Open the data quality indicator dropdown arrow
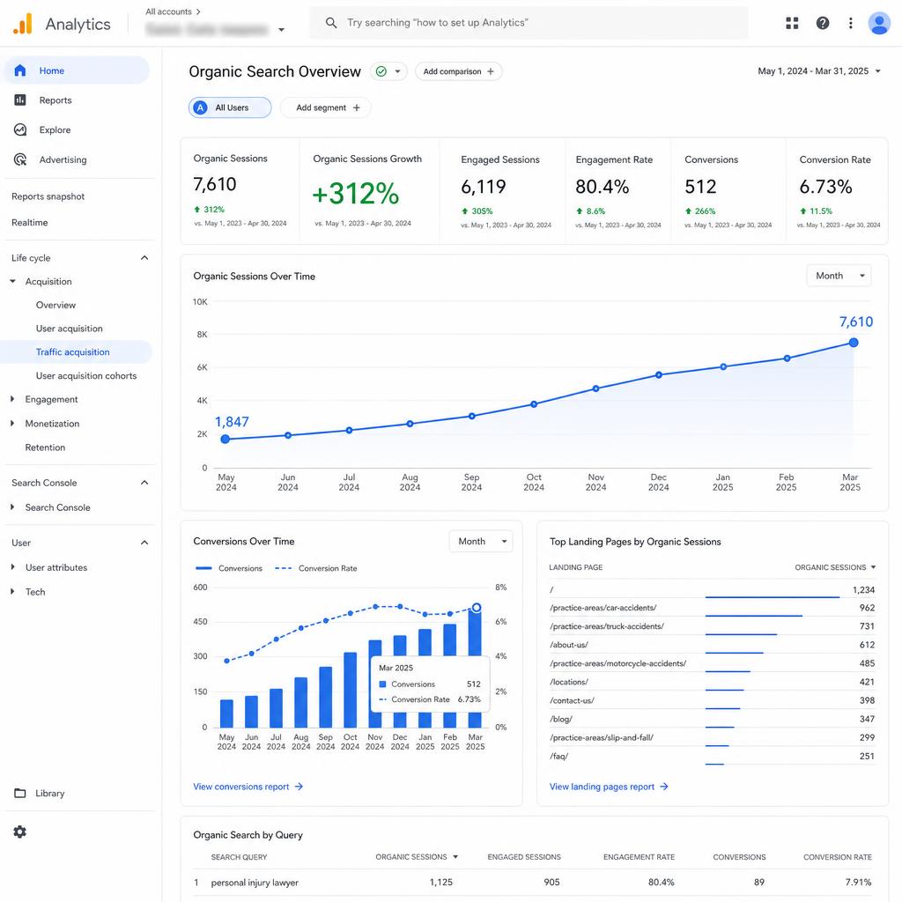Screen dimensions: 902x902 (397, 71)
